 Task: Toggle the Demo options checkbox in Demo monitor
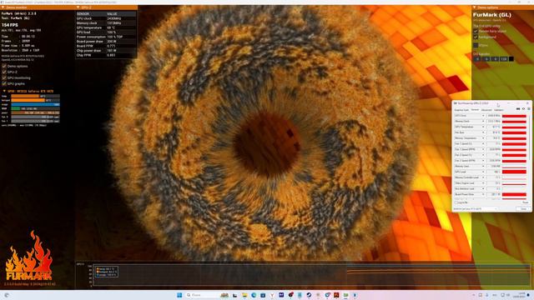4,67
